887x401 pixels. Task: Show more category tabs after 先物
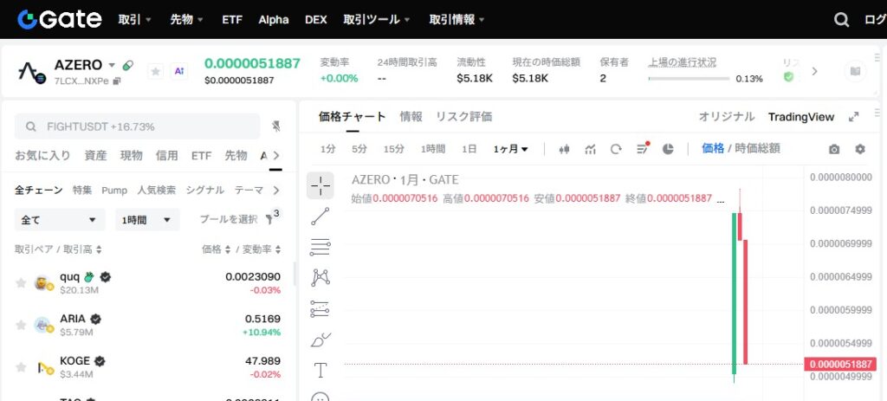point(275,156)
